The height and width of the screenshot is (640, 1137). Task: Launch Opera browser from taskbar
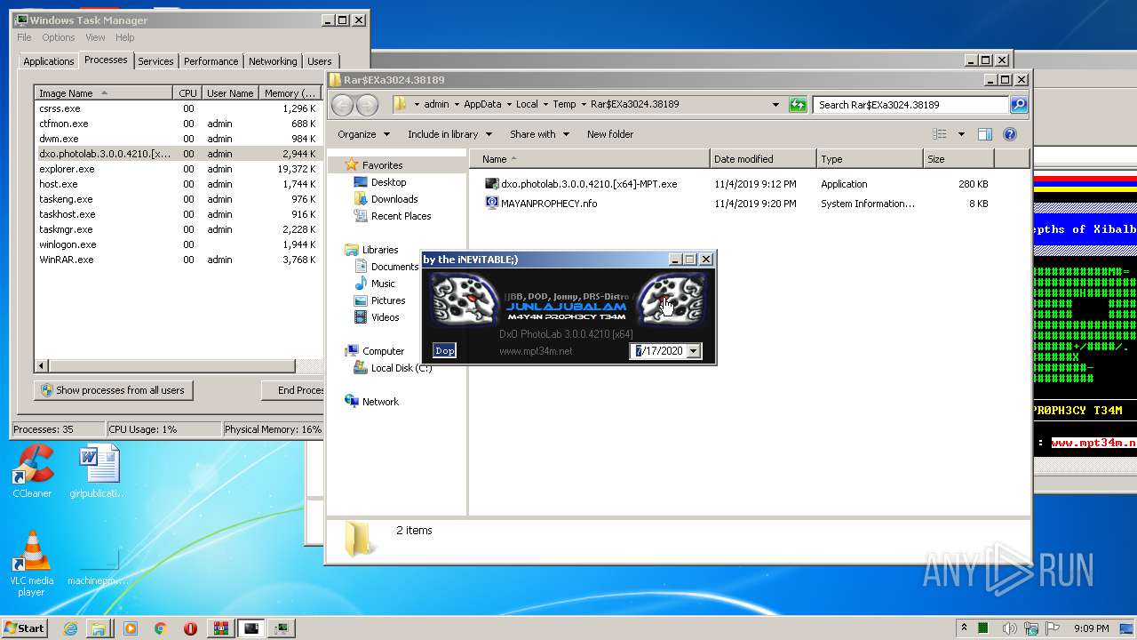[190, 628]
